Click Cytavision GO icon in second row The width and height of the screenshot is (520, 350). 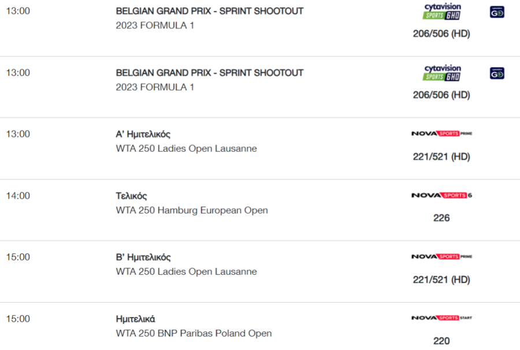pos(497,73)
